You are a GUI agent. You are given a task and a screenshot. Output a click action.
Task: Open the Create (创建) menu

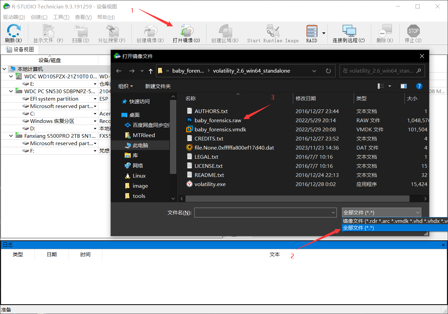[x=39, y=17]
